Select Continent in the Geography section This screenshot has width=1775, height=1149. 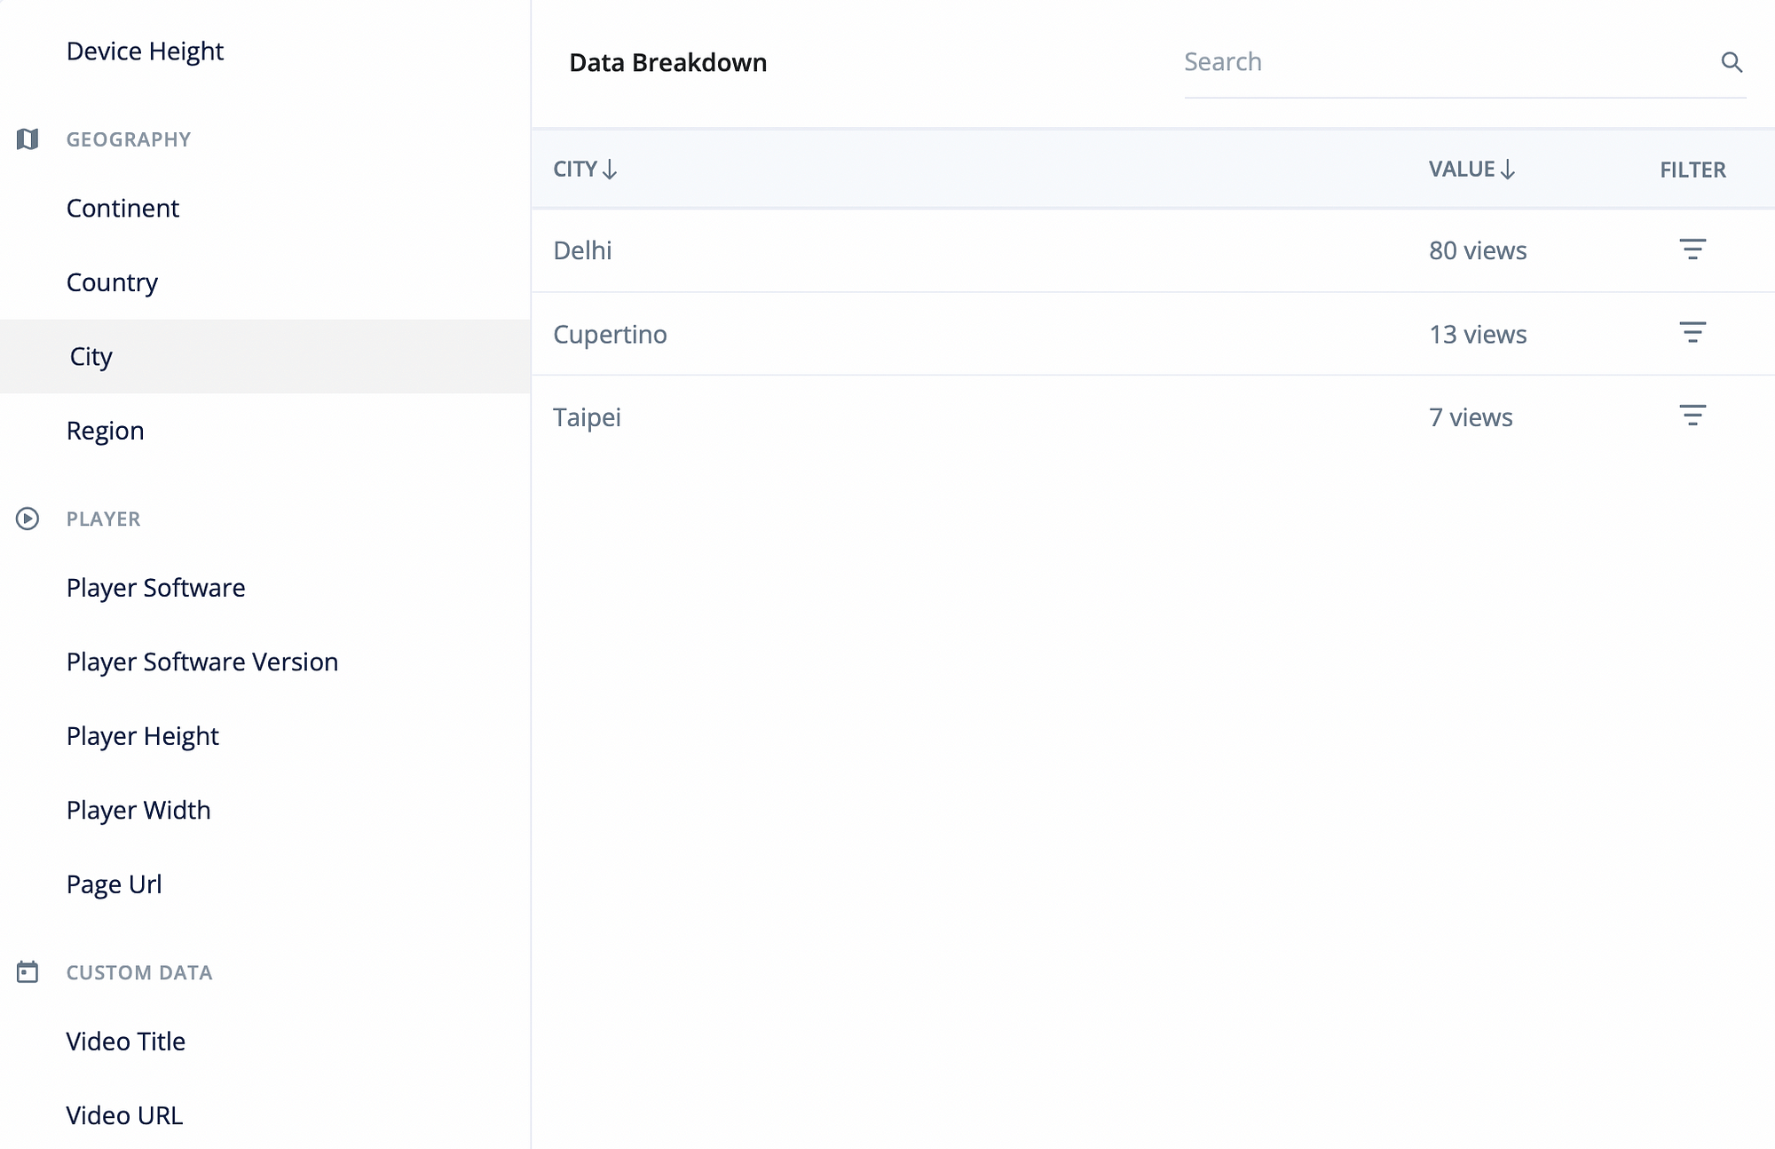[122, 209]
